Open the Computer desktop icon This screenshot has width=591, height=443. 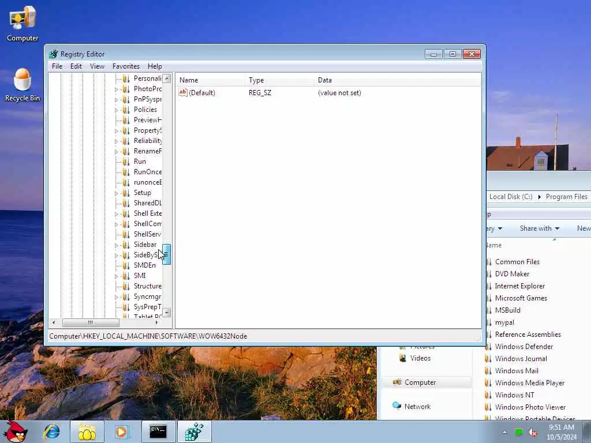[23, 23]
